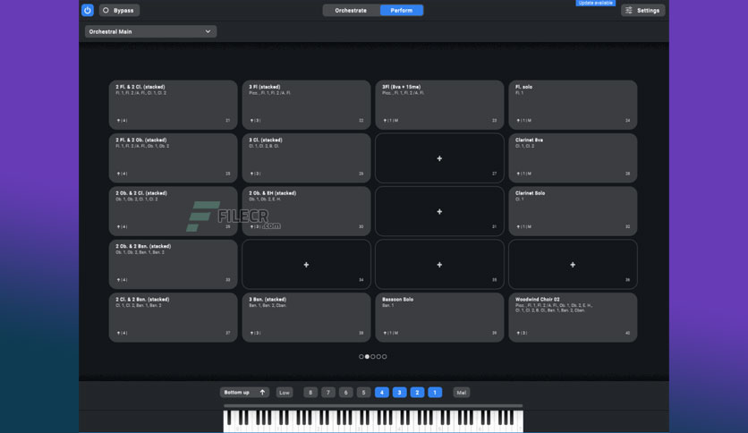Select the 2 Ob. & 2 Bsn. (stacked) pad
This screenshot has height=433, width=748.
174,264
